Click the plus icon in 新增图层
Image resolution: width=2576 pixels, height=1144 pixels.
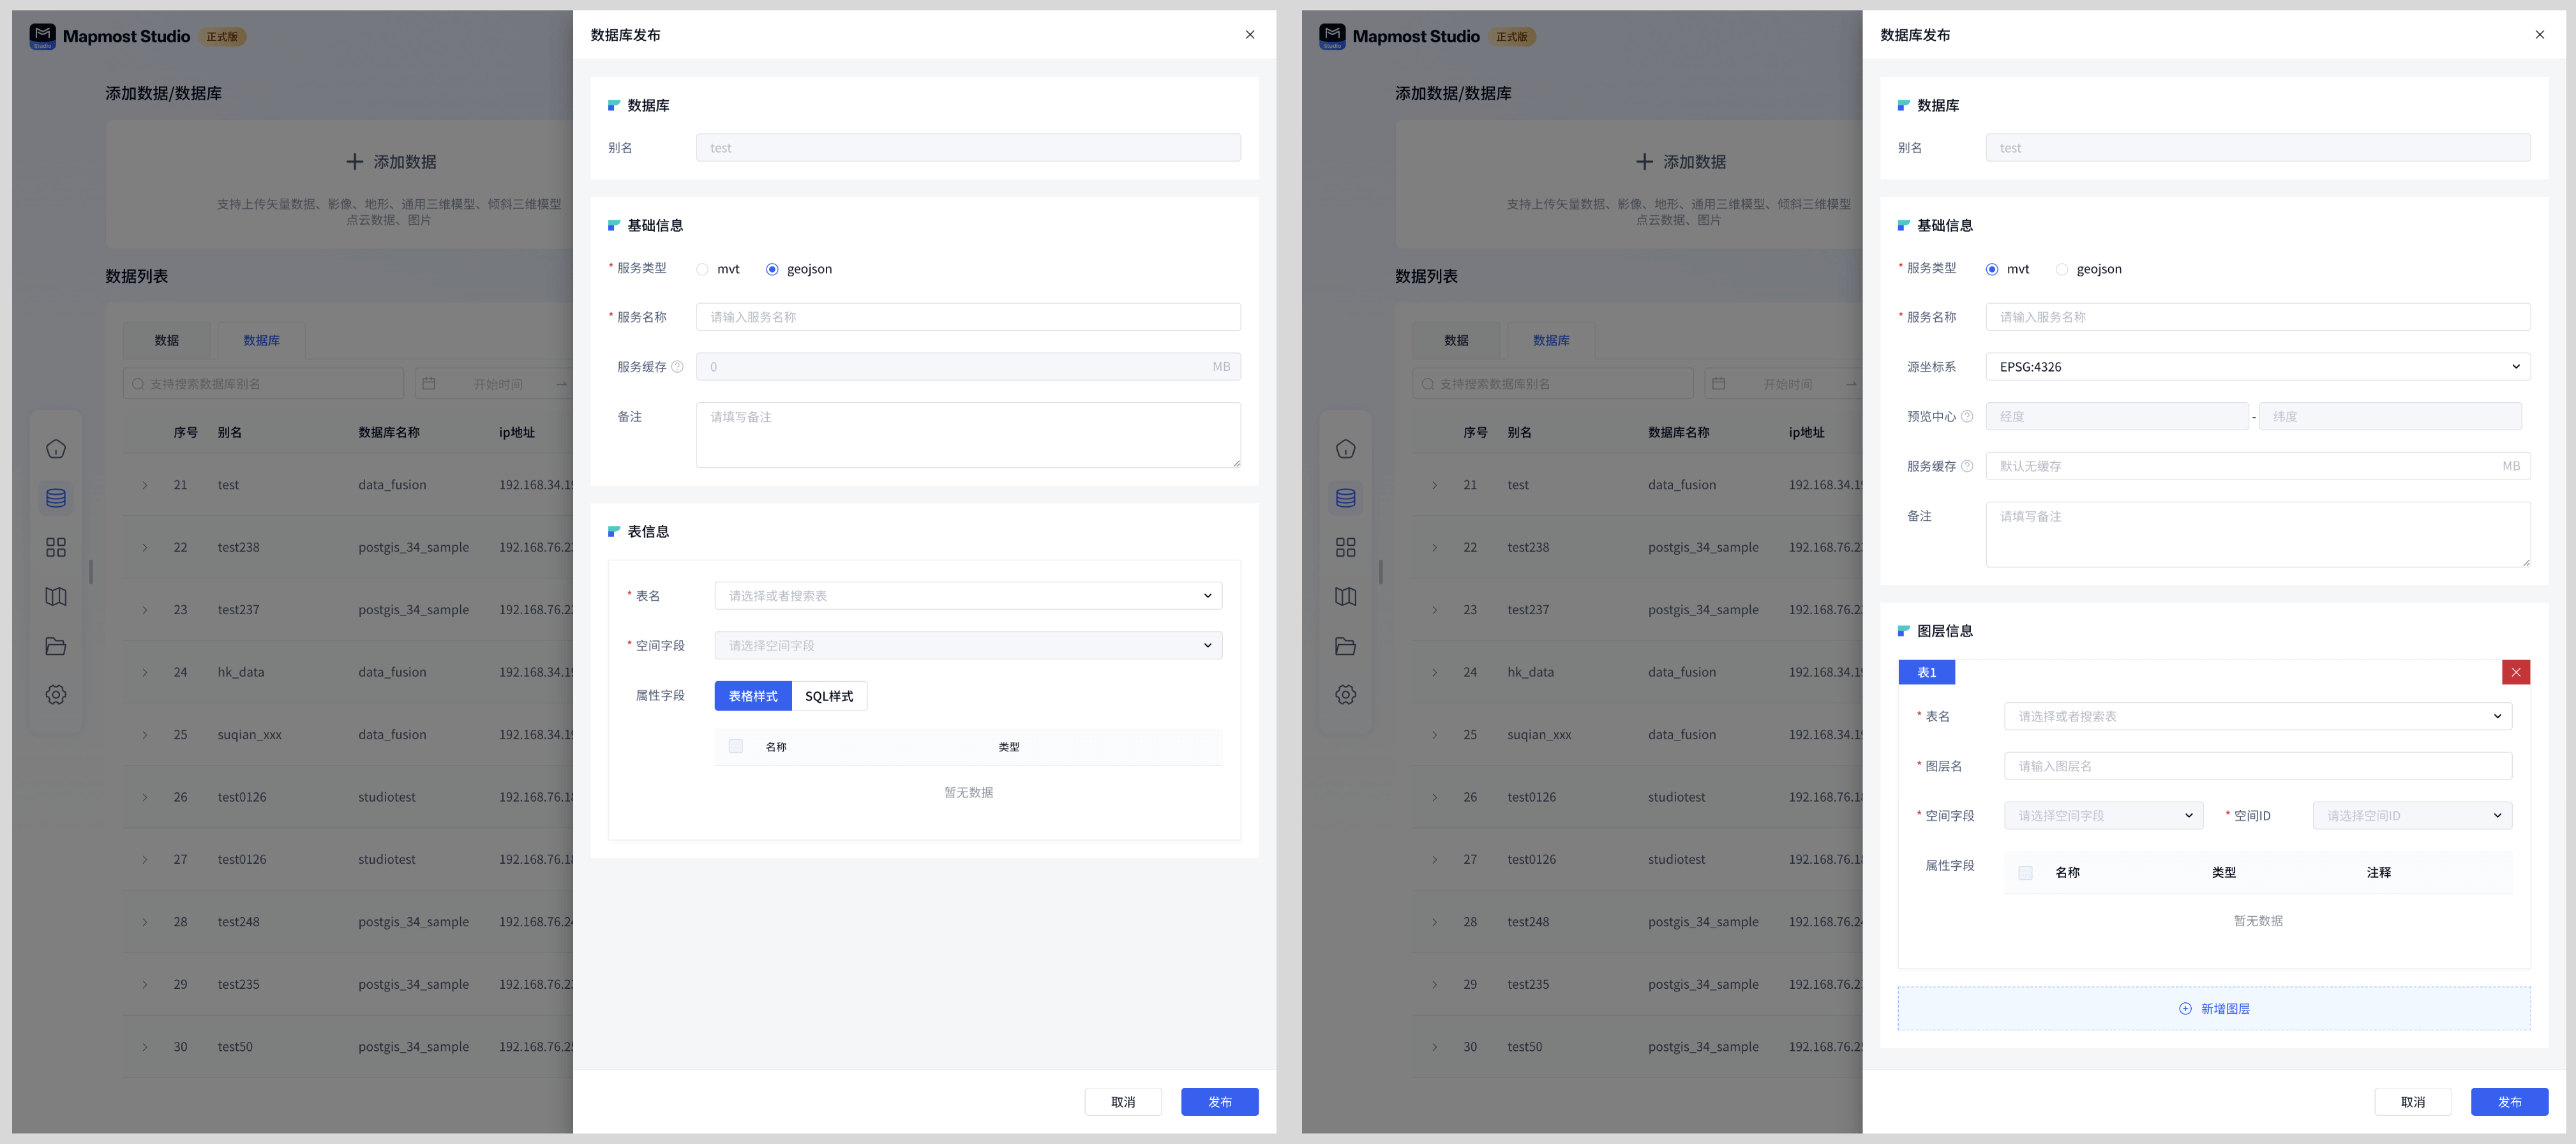coord(2185,1008)
